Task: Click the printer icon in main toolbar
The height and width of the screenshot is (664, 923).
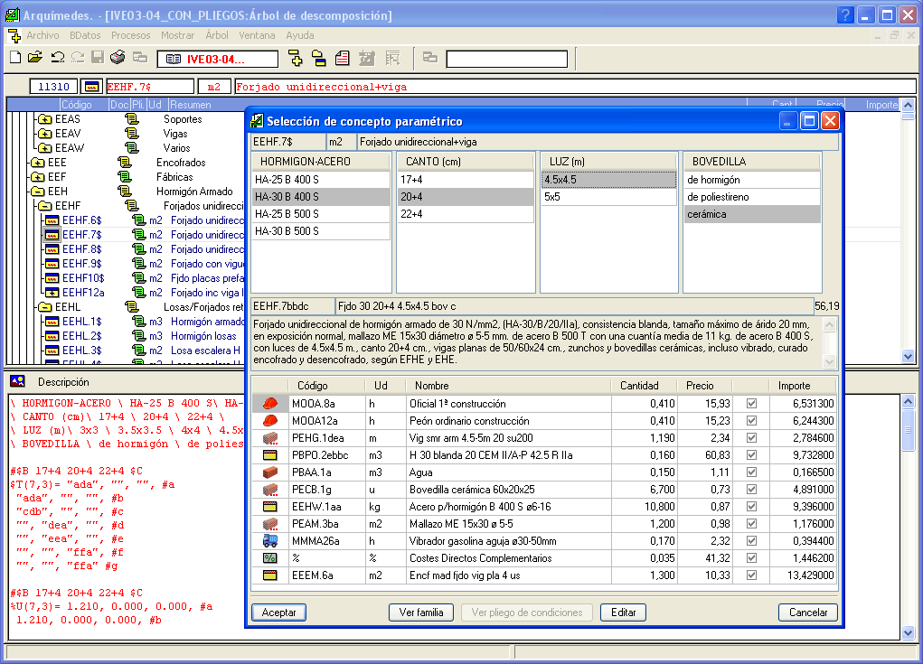Action: point(118,58)
